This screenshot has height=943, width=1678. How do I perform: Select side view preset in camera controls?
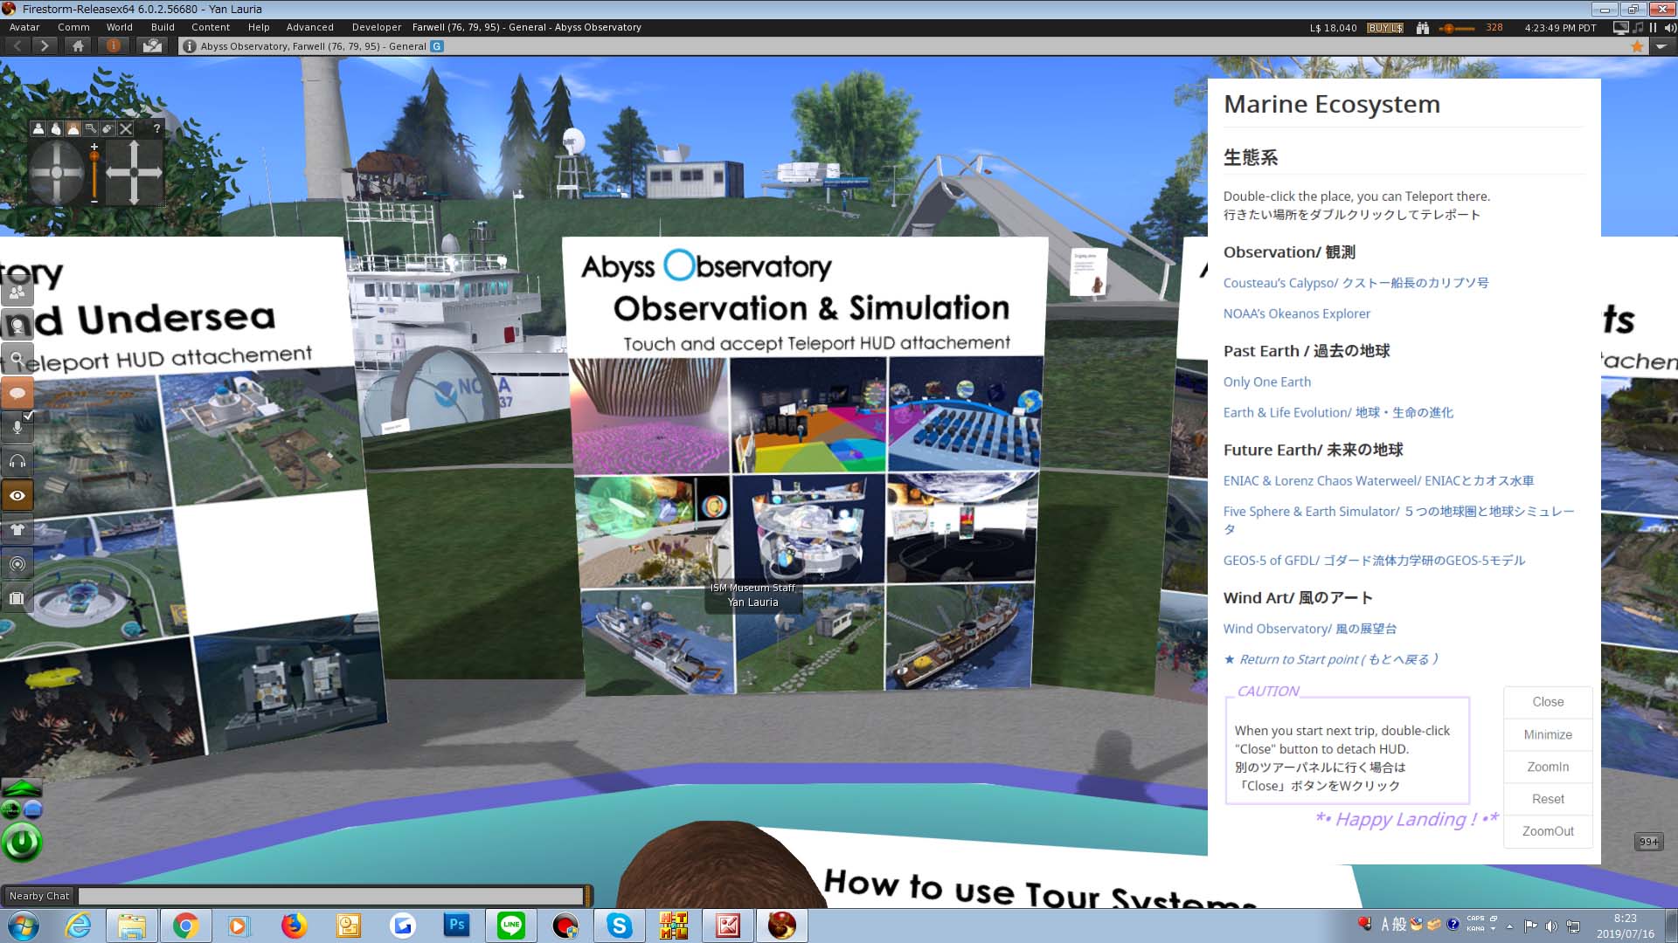point(56,128)
